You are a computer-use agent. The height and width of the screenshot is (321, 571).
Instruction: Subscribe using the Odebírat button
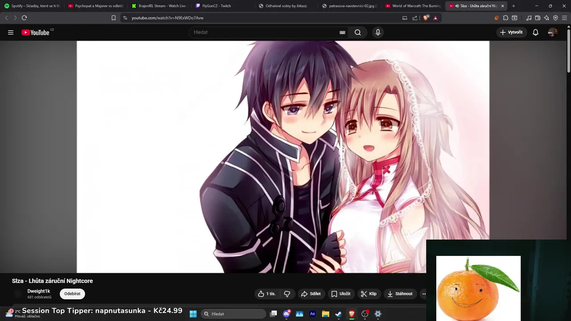pos(72,294)
